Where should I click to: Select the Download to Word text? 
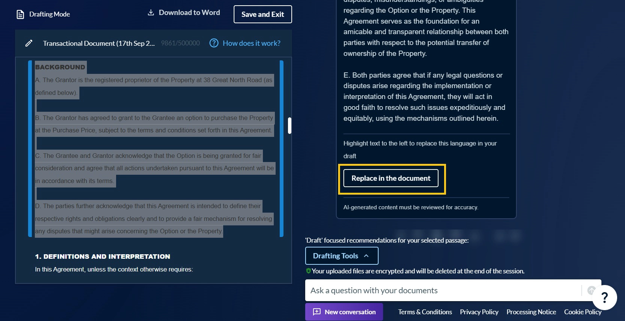click(x=189, y=12)
